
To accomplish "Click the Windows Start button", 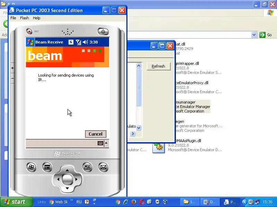I will pos(16,202).
